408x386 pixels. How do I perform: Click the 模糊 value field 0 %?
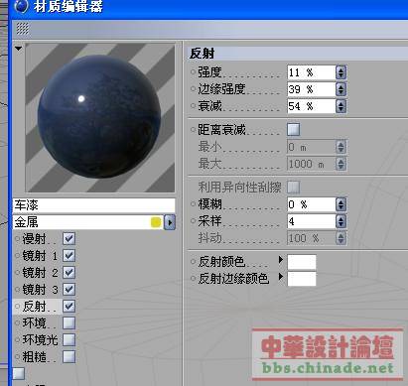click(311, 204)
